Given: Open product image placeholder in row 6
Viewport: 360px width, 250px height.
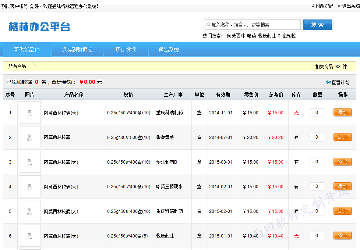Looking at the screenshot, I should (29, 236).
